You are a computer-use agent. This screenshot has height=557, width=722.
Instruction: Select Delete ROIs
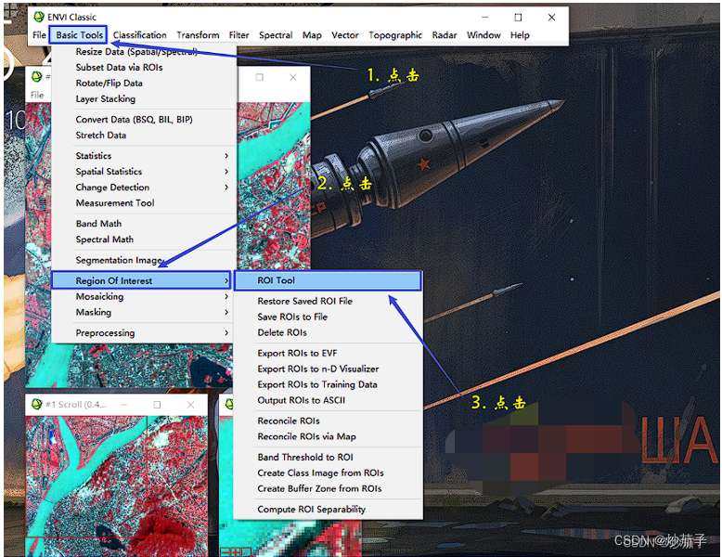tap(328, 332)
